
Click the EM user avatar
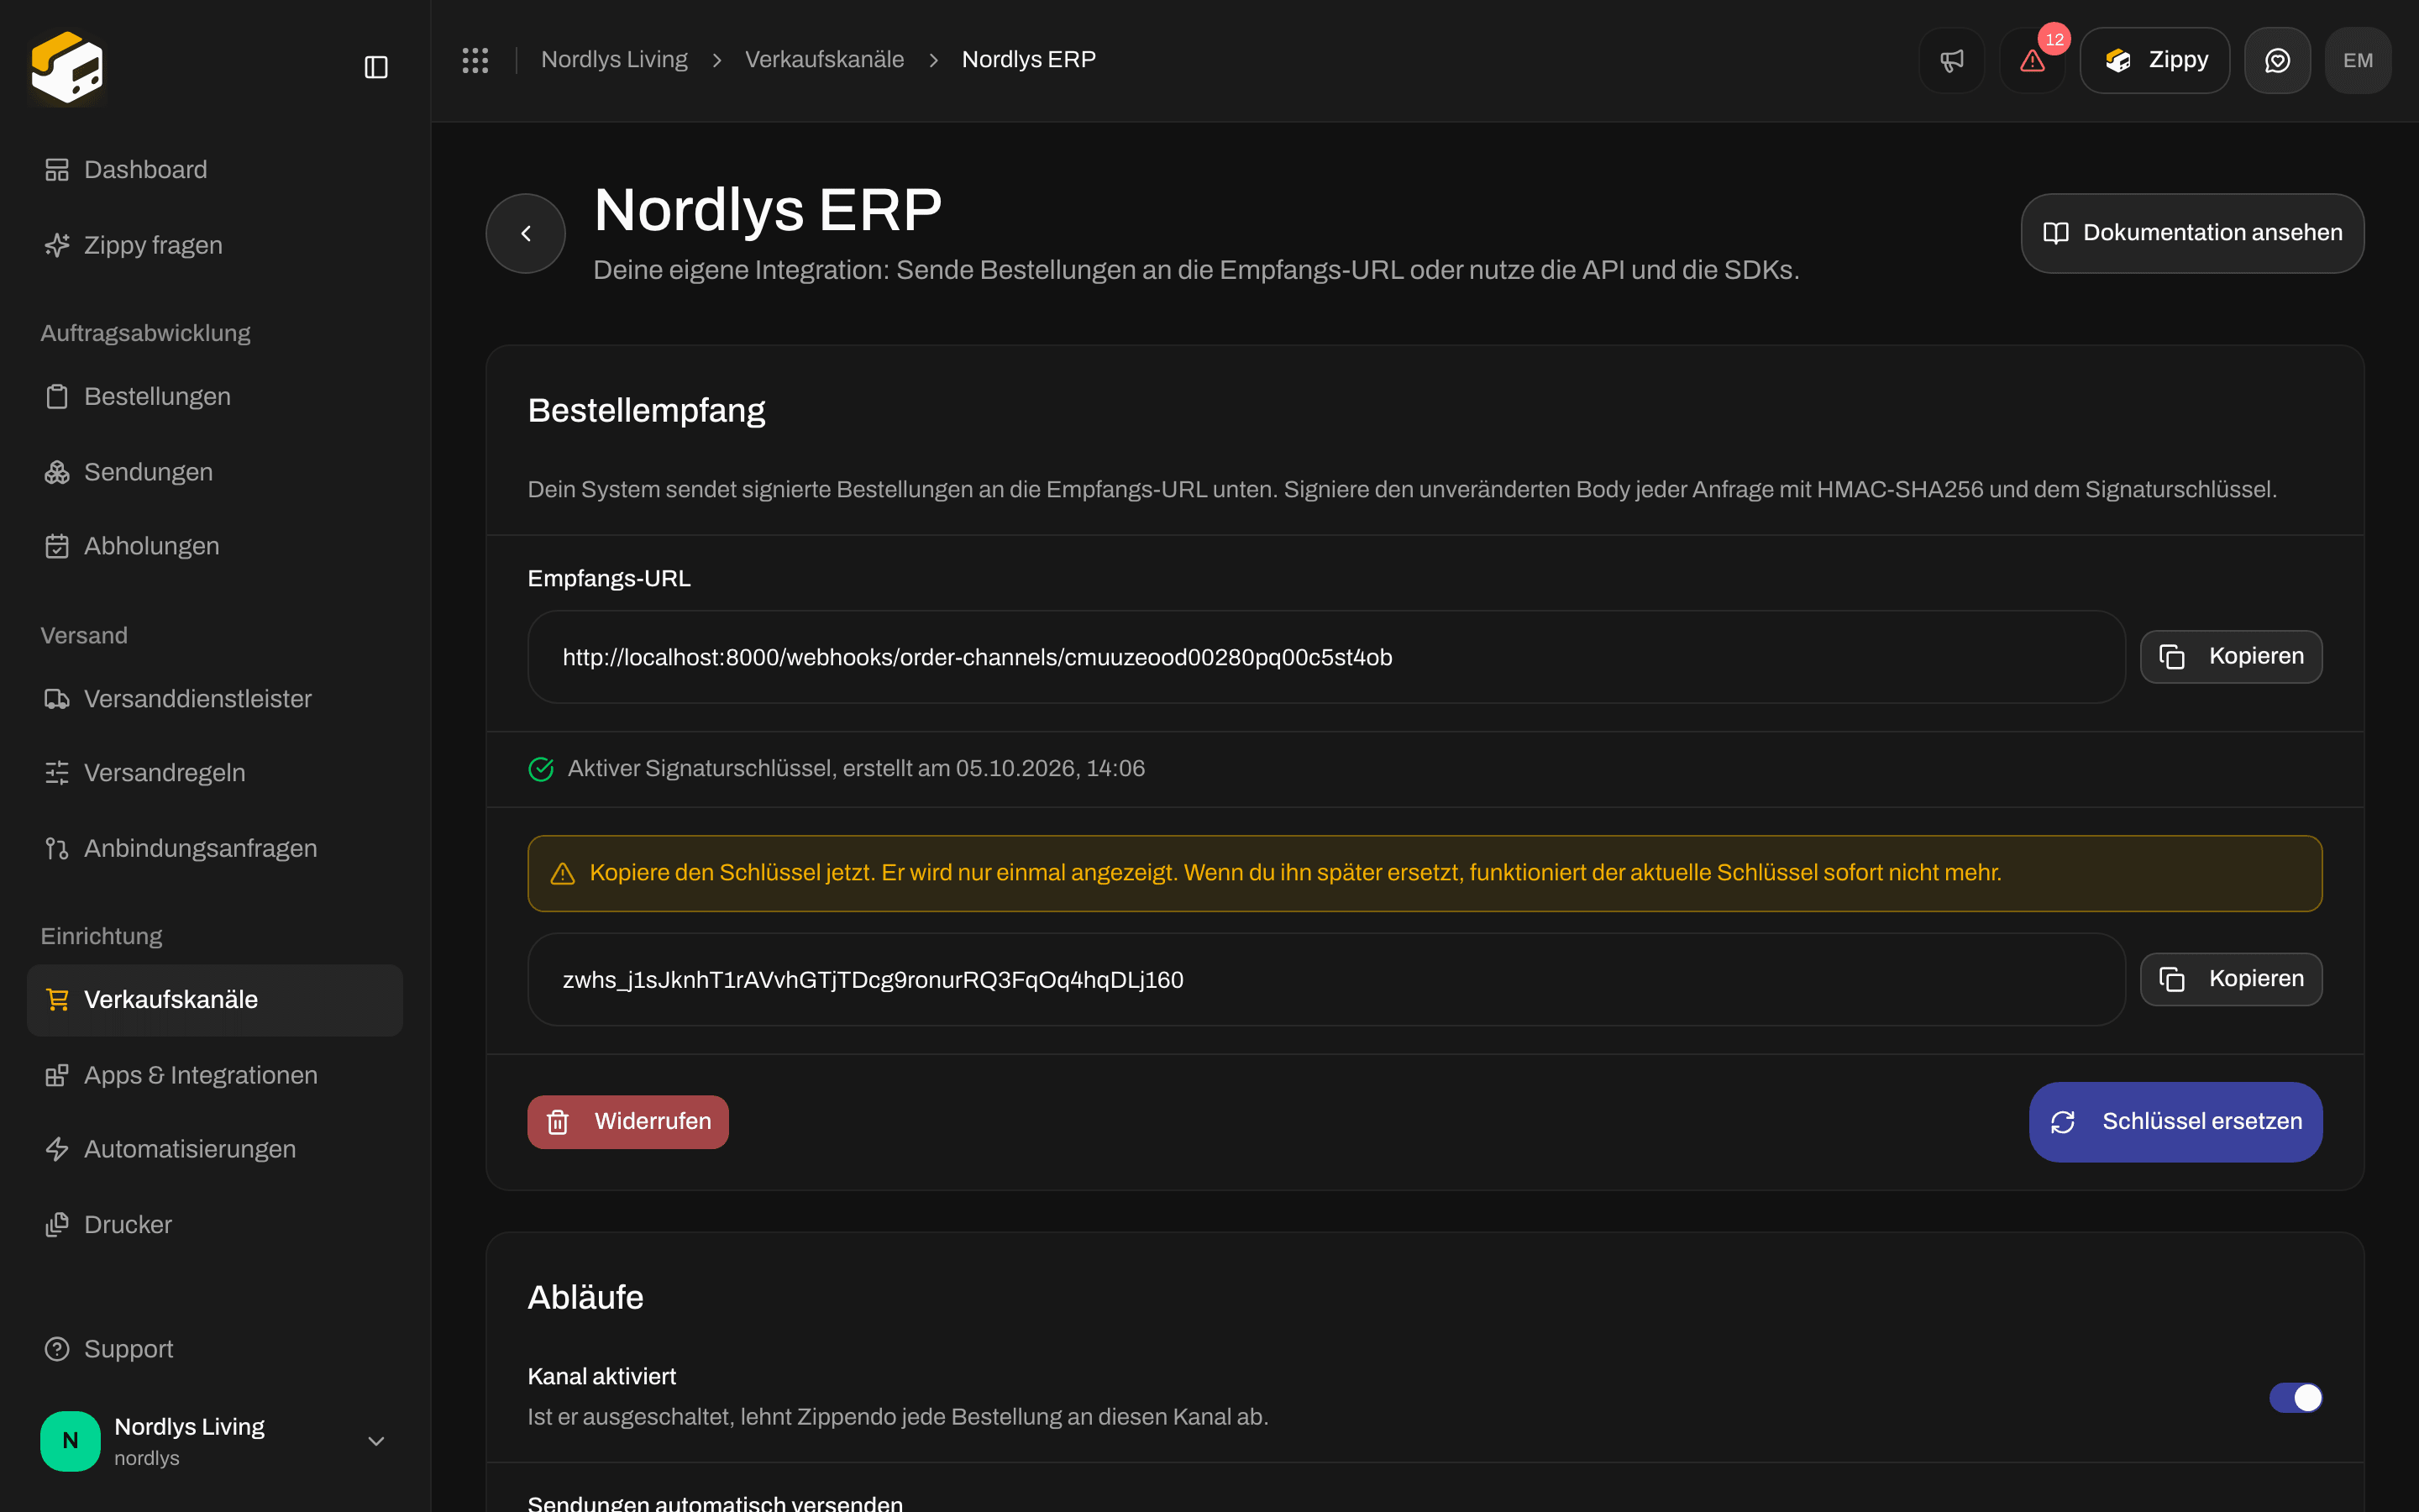(x=2358, y=60)
